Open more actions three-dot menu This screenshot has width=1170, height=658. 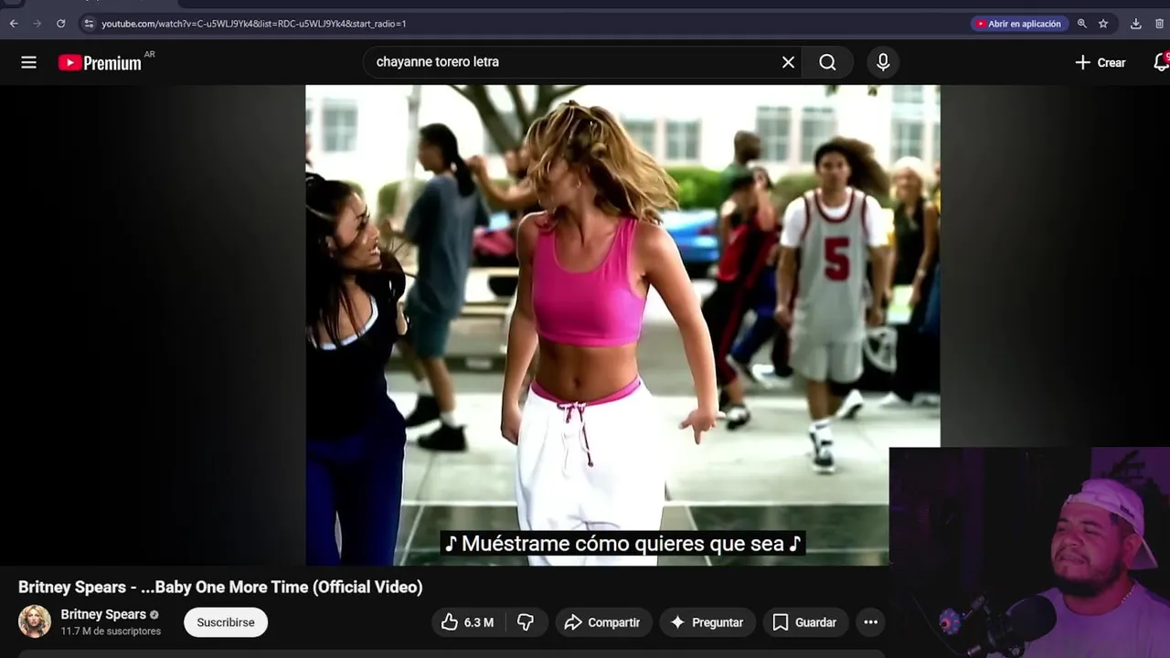coord(871,622)
